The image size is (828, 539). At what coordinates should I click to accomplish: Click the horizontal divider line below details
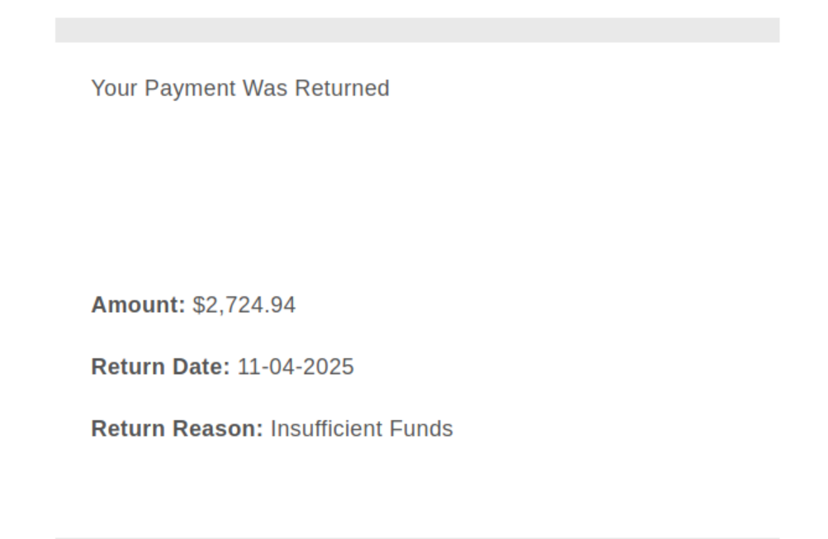(x=417, y=538)
